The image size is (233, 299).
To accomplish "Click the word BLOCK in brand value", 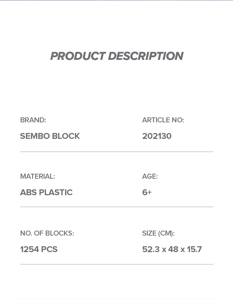I will click(66, 136).
